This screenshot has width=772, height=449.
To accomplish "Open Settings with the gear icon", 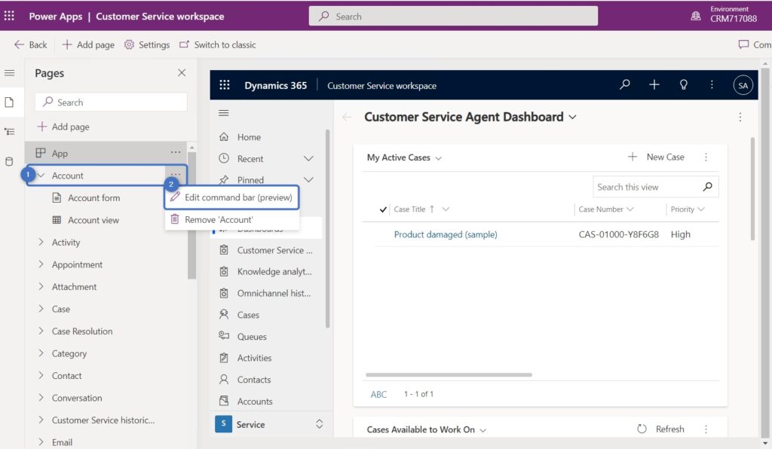I will pyautogui.click(x=147, y=44).
